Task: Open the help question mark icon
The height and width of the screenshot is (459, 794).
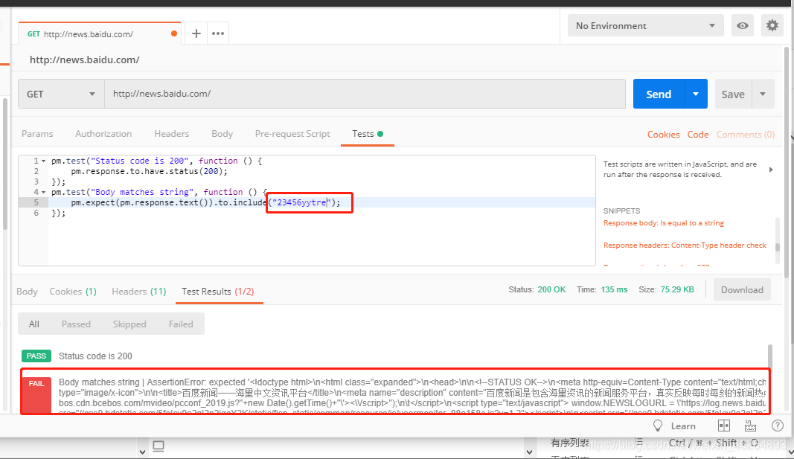Action: click(778, 426)
